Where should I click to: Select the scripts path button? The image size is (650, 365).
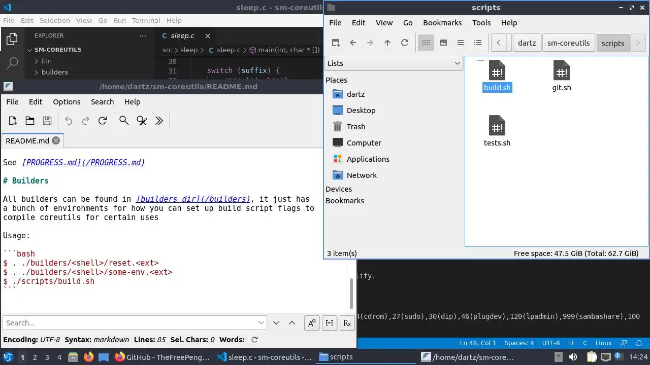[613, 43]
